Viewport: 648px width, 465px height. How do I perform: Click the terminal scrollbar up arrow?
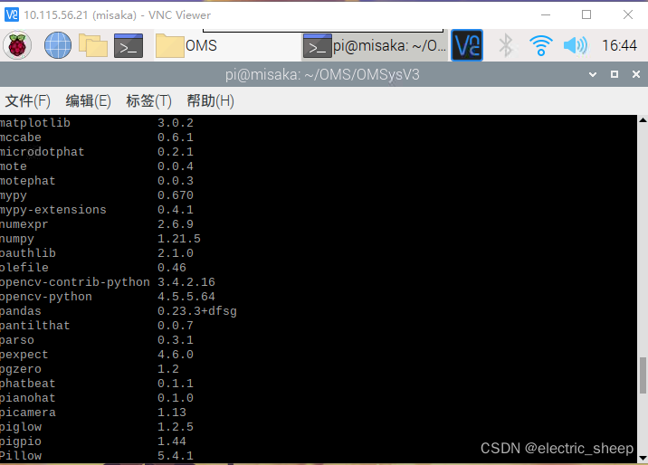click(x=643, y=120)
